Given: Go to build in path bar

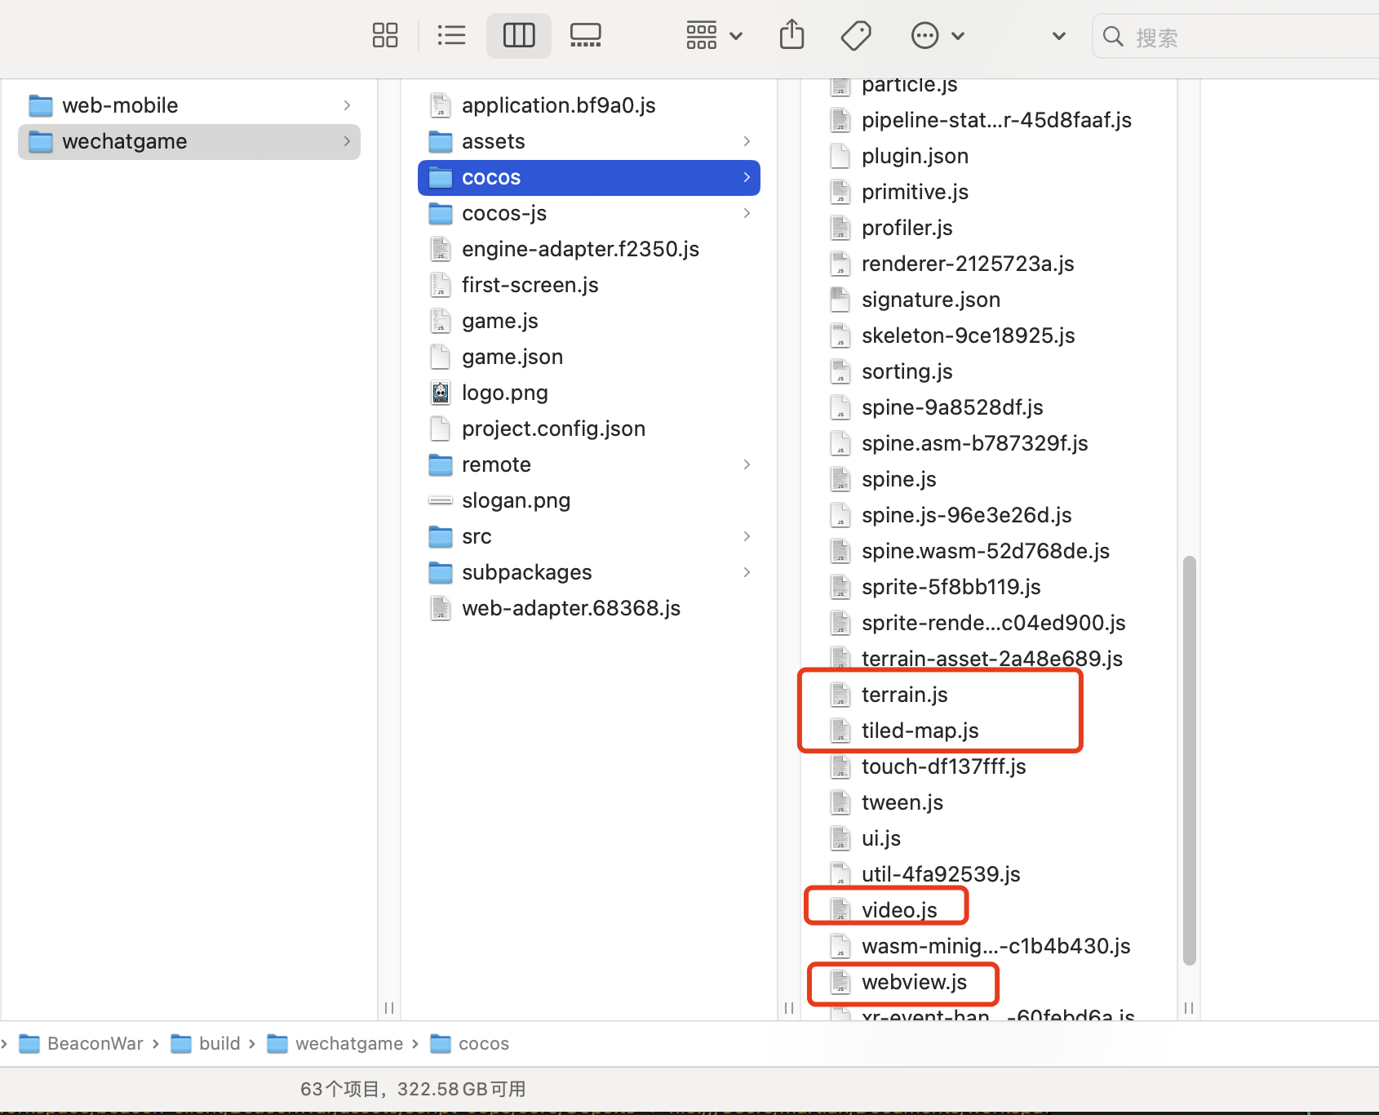Looking at the screenshot, I should [206, 1043].
